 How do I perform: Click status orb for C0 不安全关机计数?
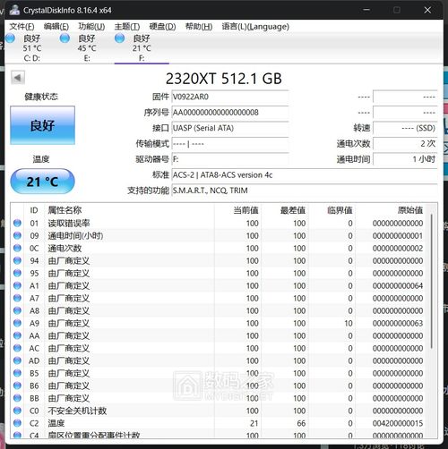[17, 411]
